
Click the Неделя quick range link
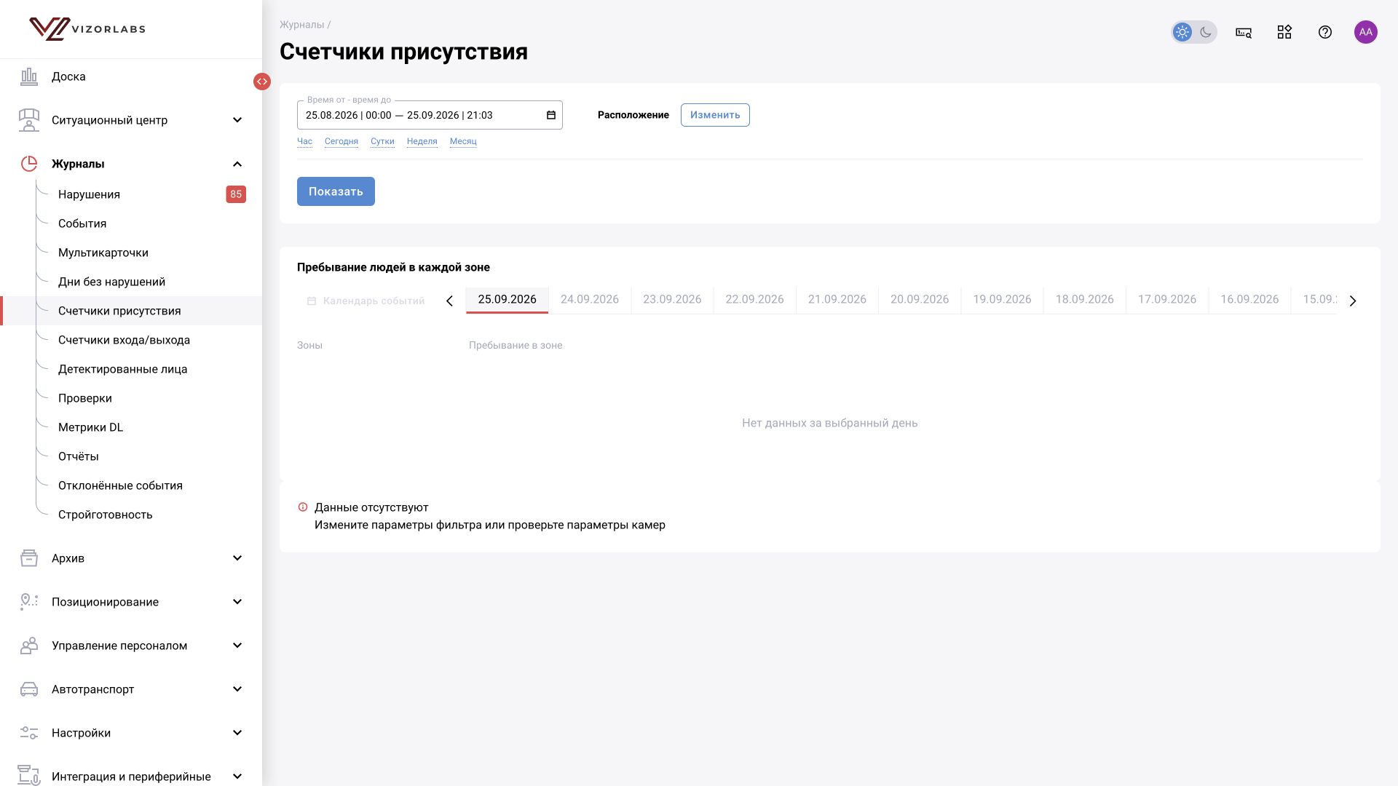coord(422,141)
